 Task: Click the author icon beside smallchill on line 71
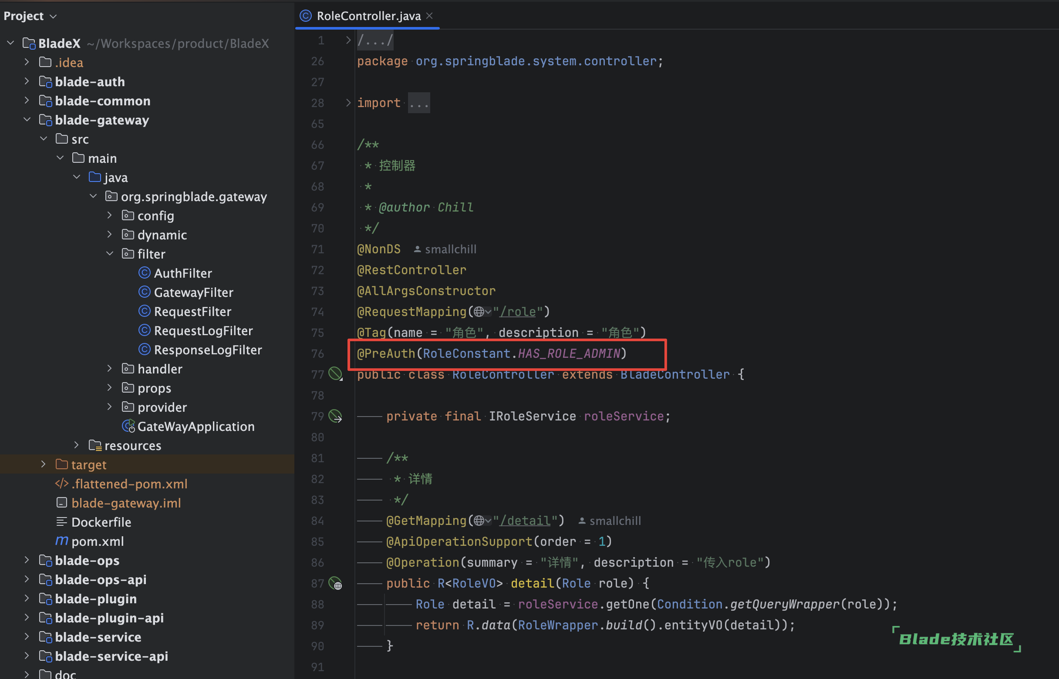(417, 249)
